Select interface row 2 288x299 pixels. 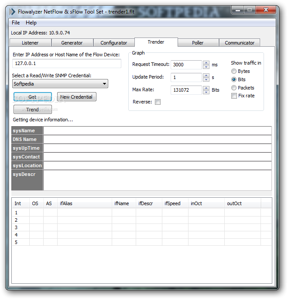[142, 220]
